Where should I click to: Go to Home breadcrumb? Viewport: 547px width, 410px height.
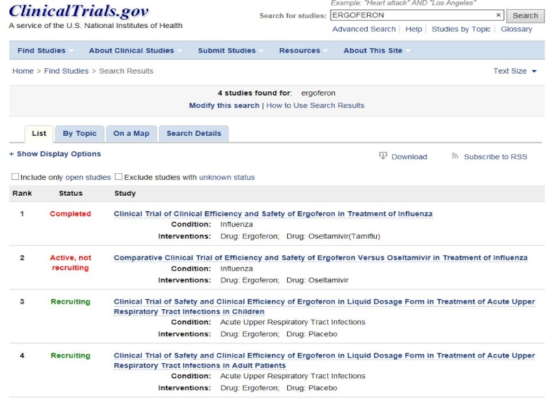23,71
